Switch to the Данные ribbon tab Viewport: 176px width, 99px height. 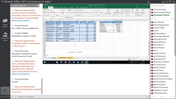pos(77,7)
